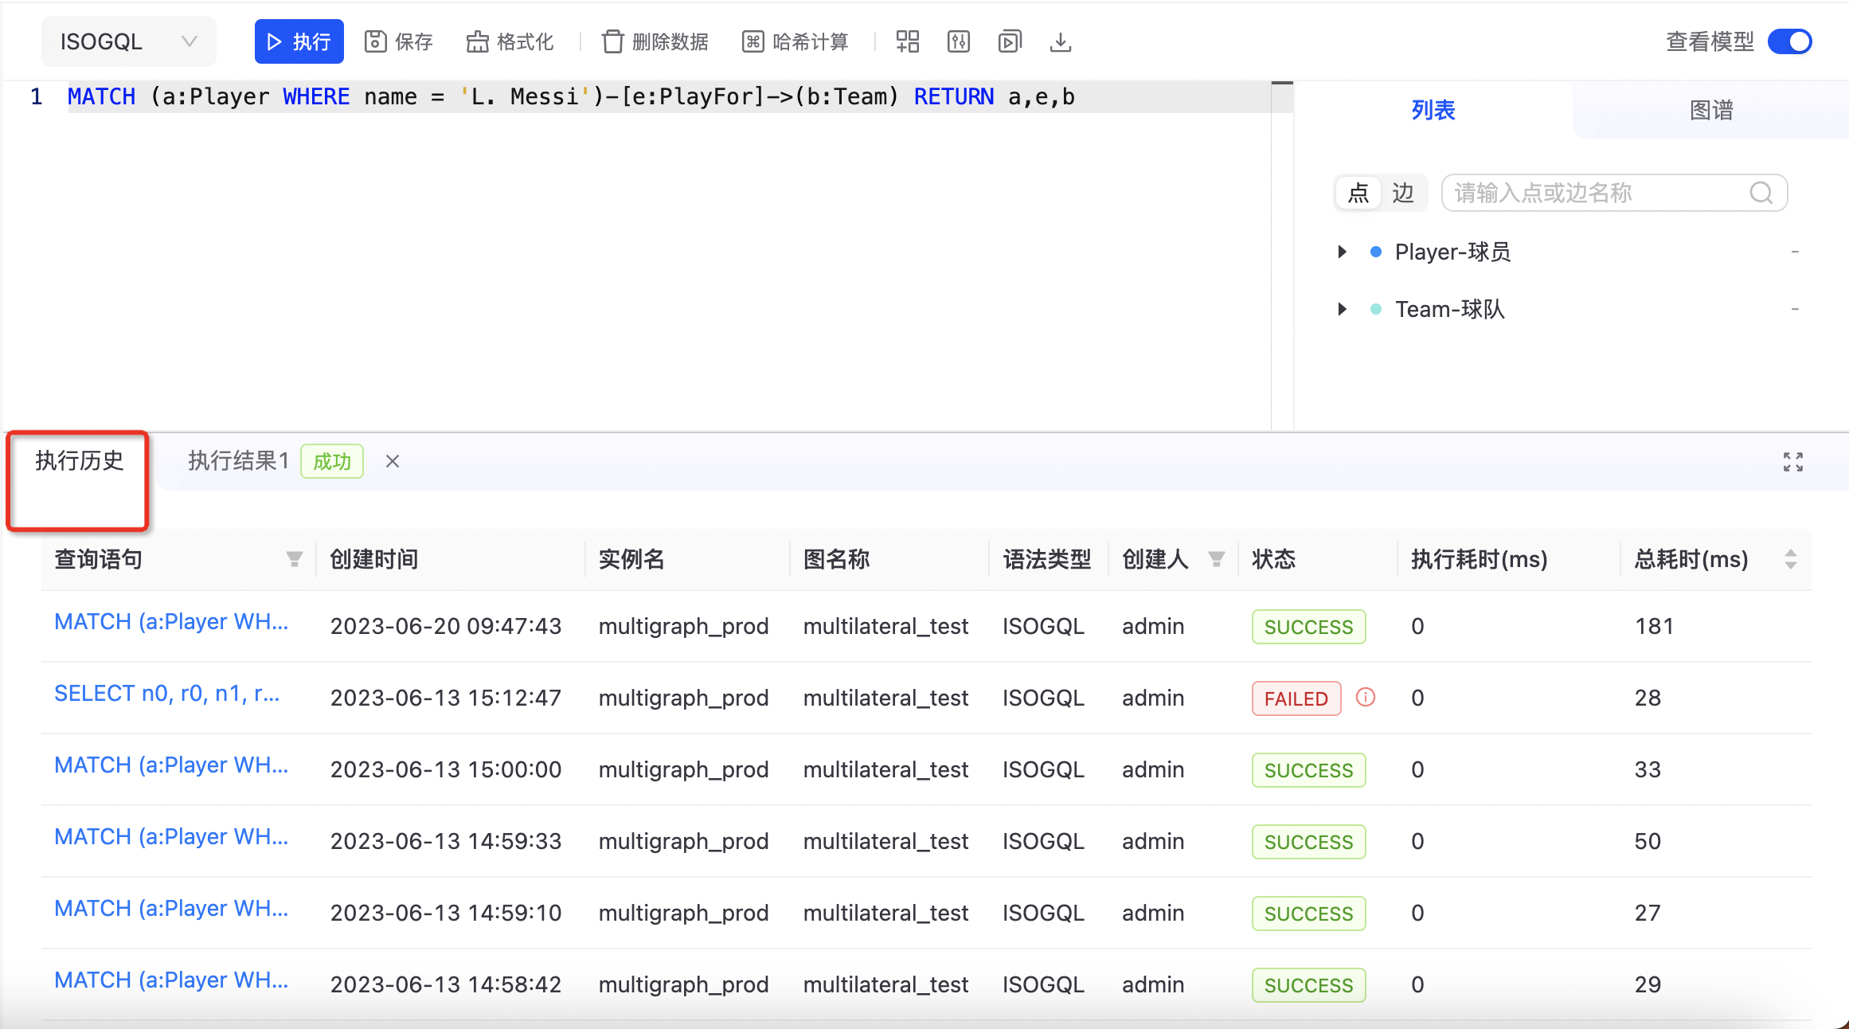Open 哈希计算 hash calculation
This screenshot has width=1849, height=1029.
point(795,41)
